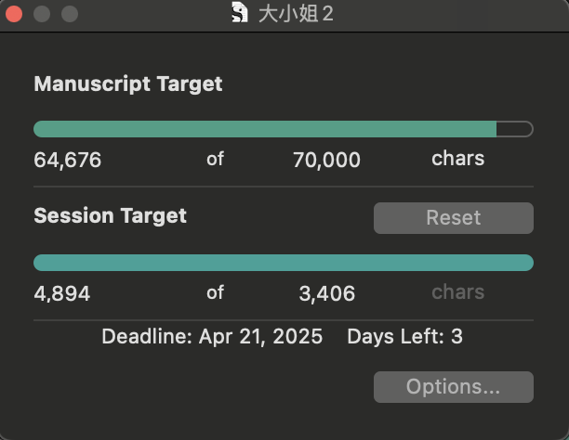The image size is (569, 440).
Task: Click the disabled zoom window button
Action: [x=70, y=14]
